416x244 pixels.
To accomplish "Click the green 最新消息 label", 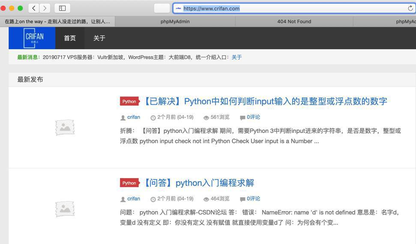I will (x=28, y=57).
